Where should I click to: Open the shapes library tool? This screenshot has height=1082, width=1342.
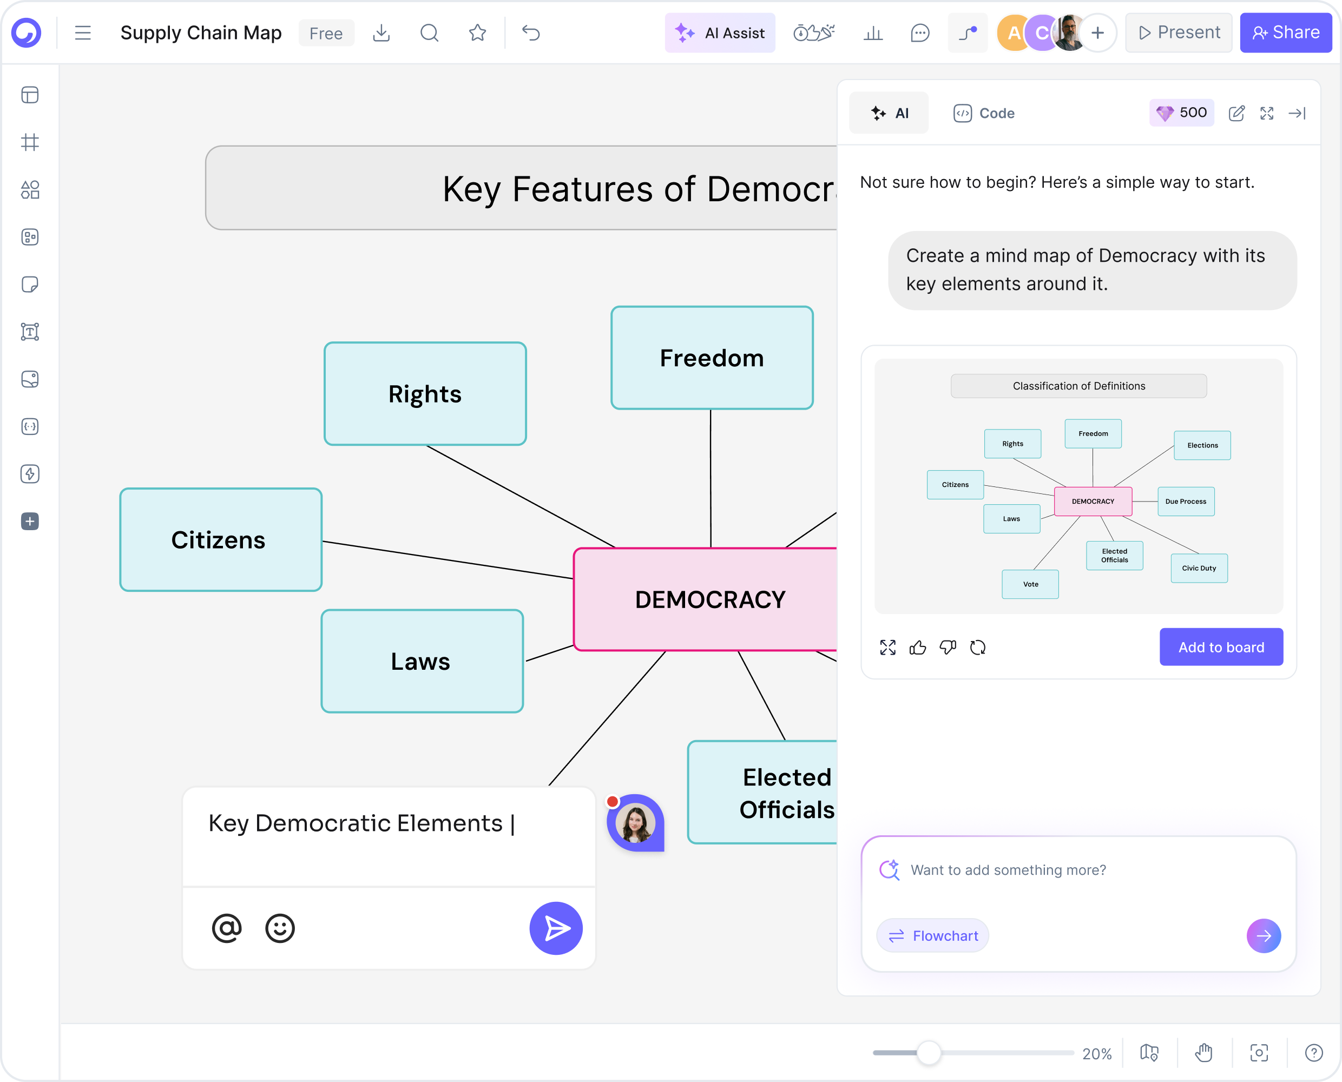30,190
